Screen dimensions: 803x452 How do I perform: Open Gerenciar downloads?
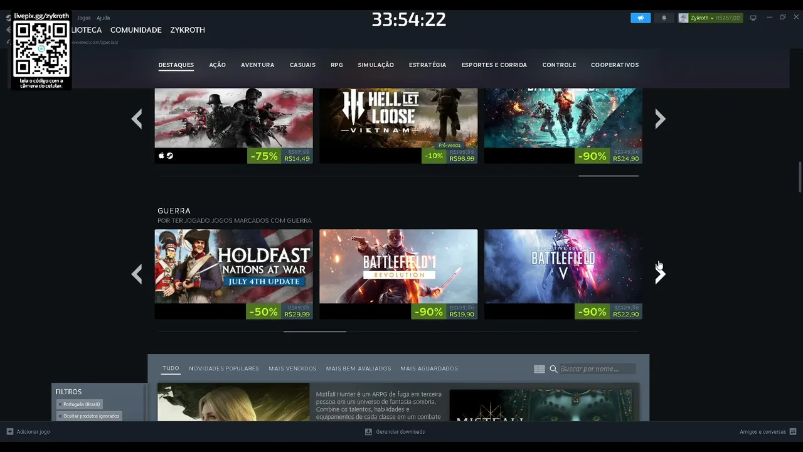click(x=400, y=432)
